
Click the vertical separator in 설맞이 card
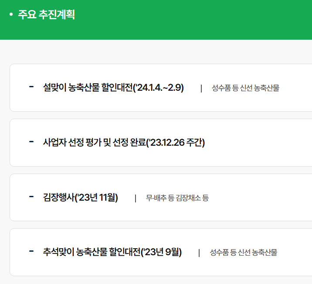tap(201, 89)
